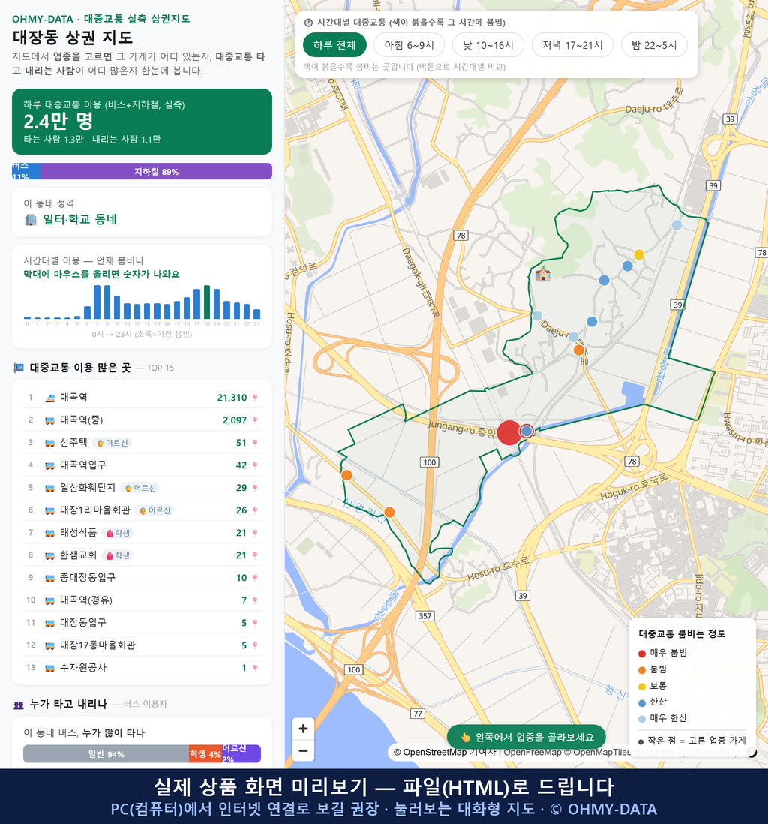The image size is (768, 824).
Task: Click the large red 대곡역 station marker
Action: [509, 432]
